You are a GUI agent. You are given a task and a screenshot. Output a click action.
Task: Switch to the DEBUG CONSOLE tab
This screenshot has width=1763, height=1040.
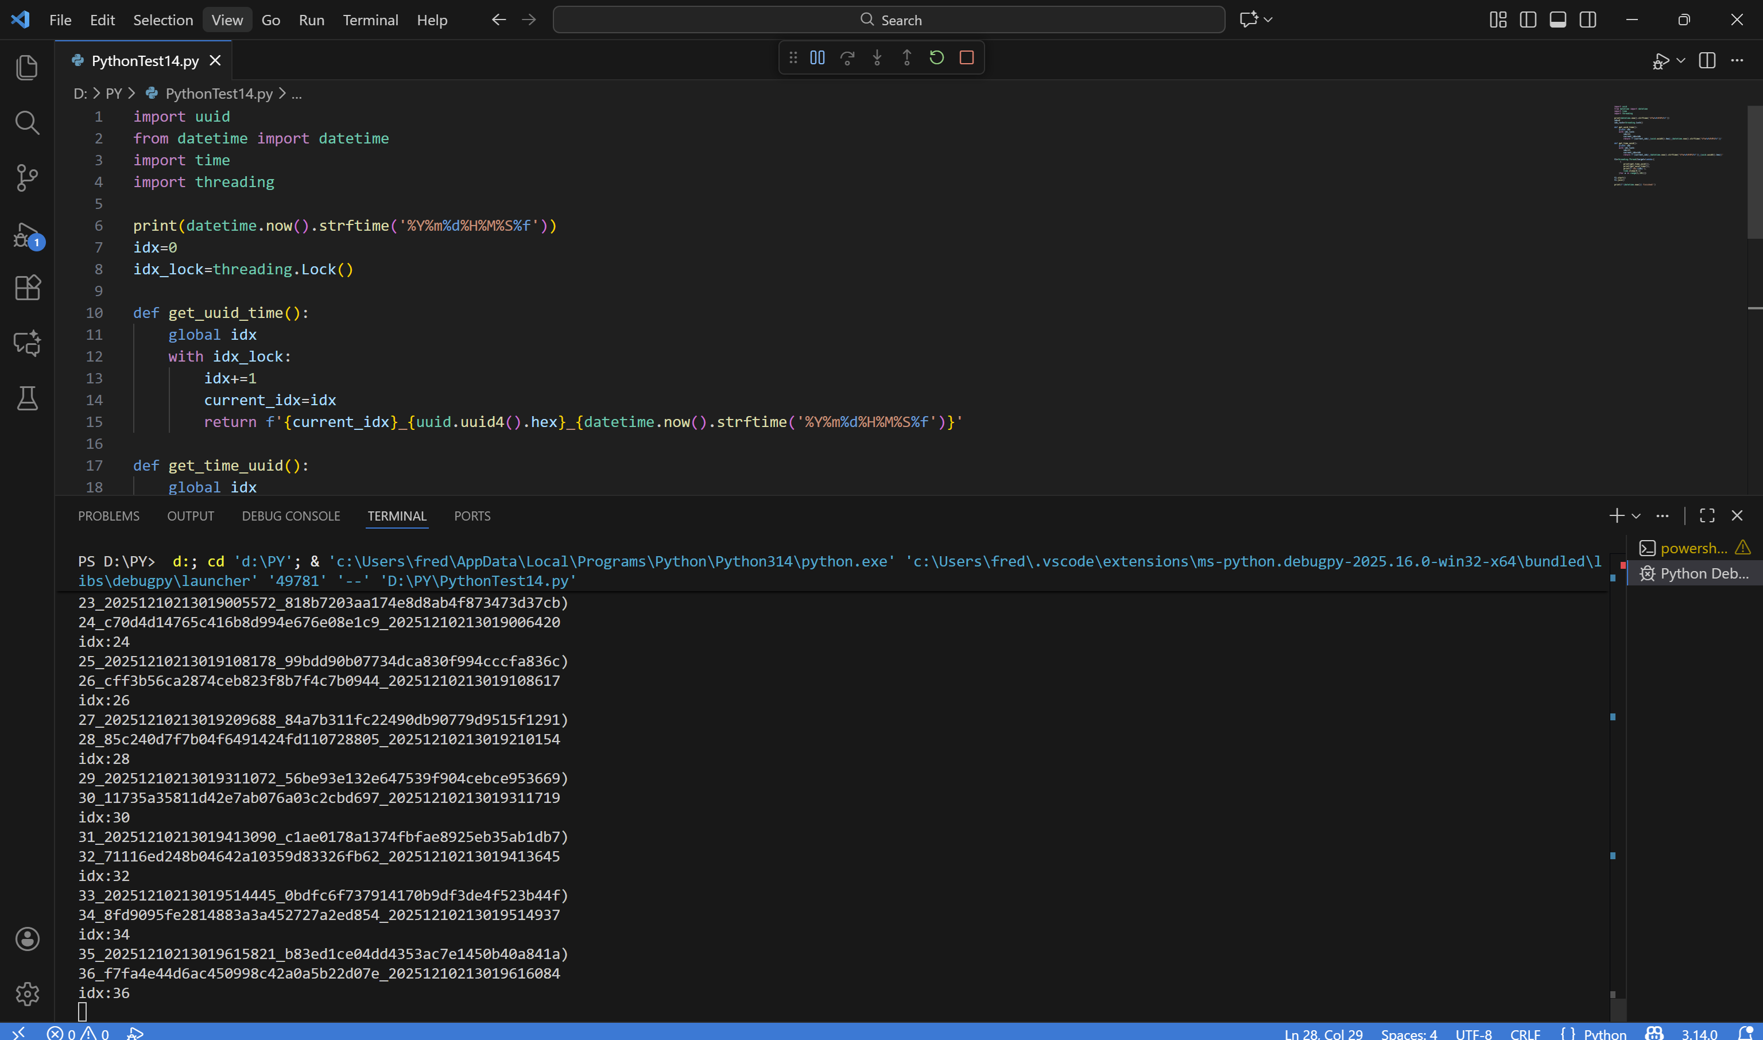(291, 516)
